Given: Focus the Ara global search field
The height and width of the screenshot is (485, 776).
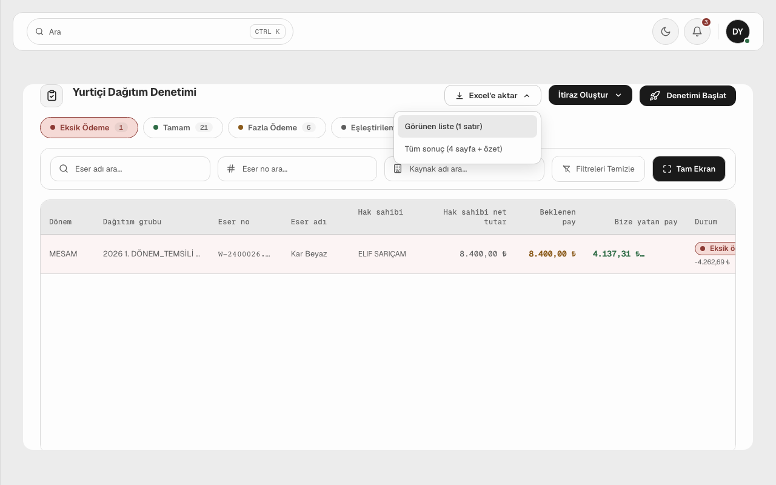Looking at the screenshot, I should (160, 32).
